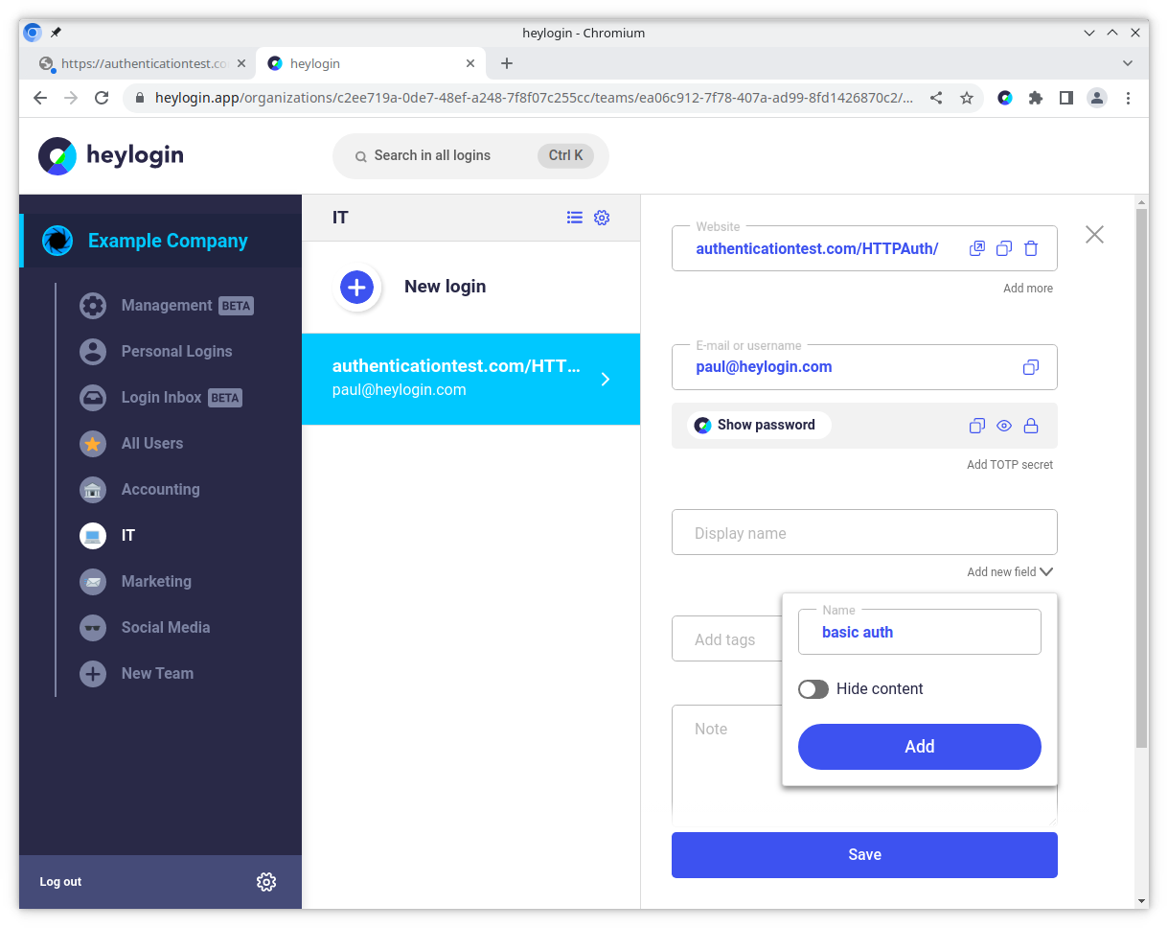Image resolution: width=1168 pixels, height=928 pixels.
Task: Open Management section icon
Action: tap(93, 306)
